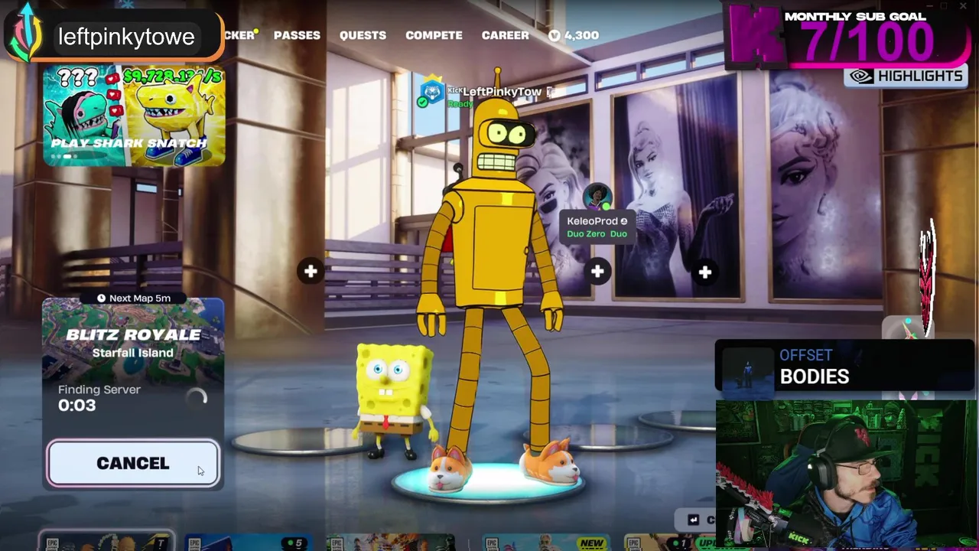
Task: Click the plus slot left of Bender
Action: [x=311, y=271]
